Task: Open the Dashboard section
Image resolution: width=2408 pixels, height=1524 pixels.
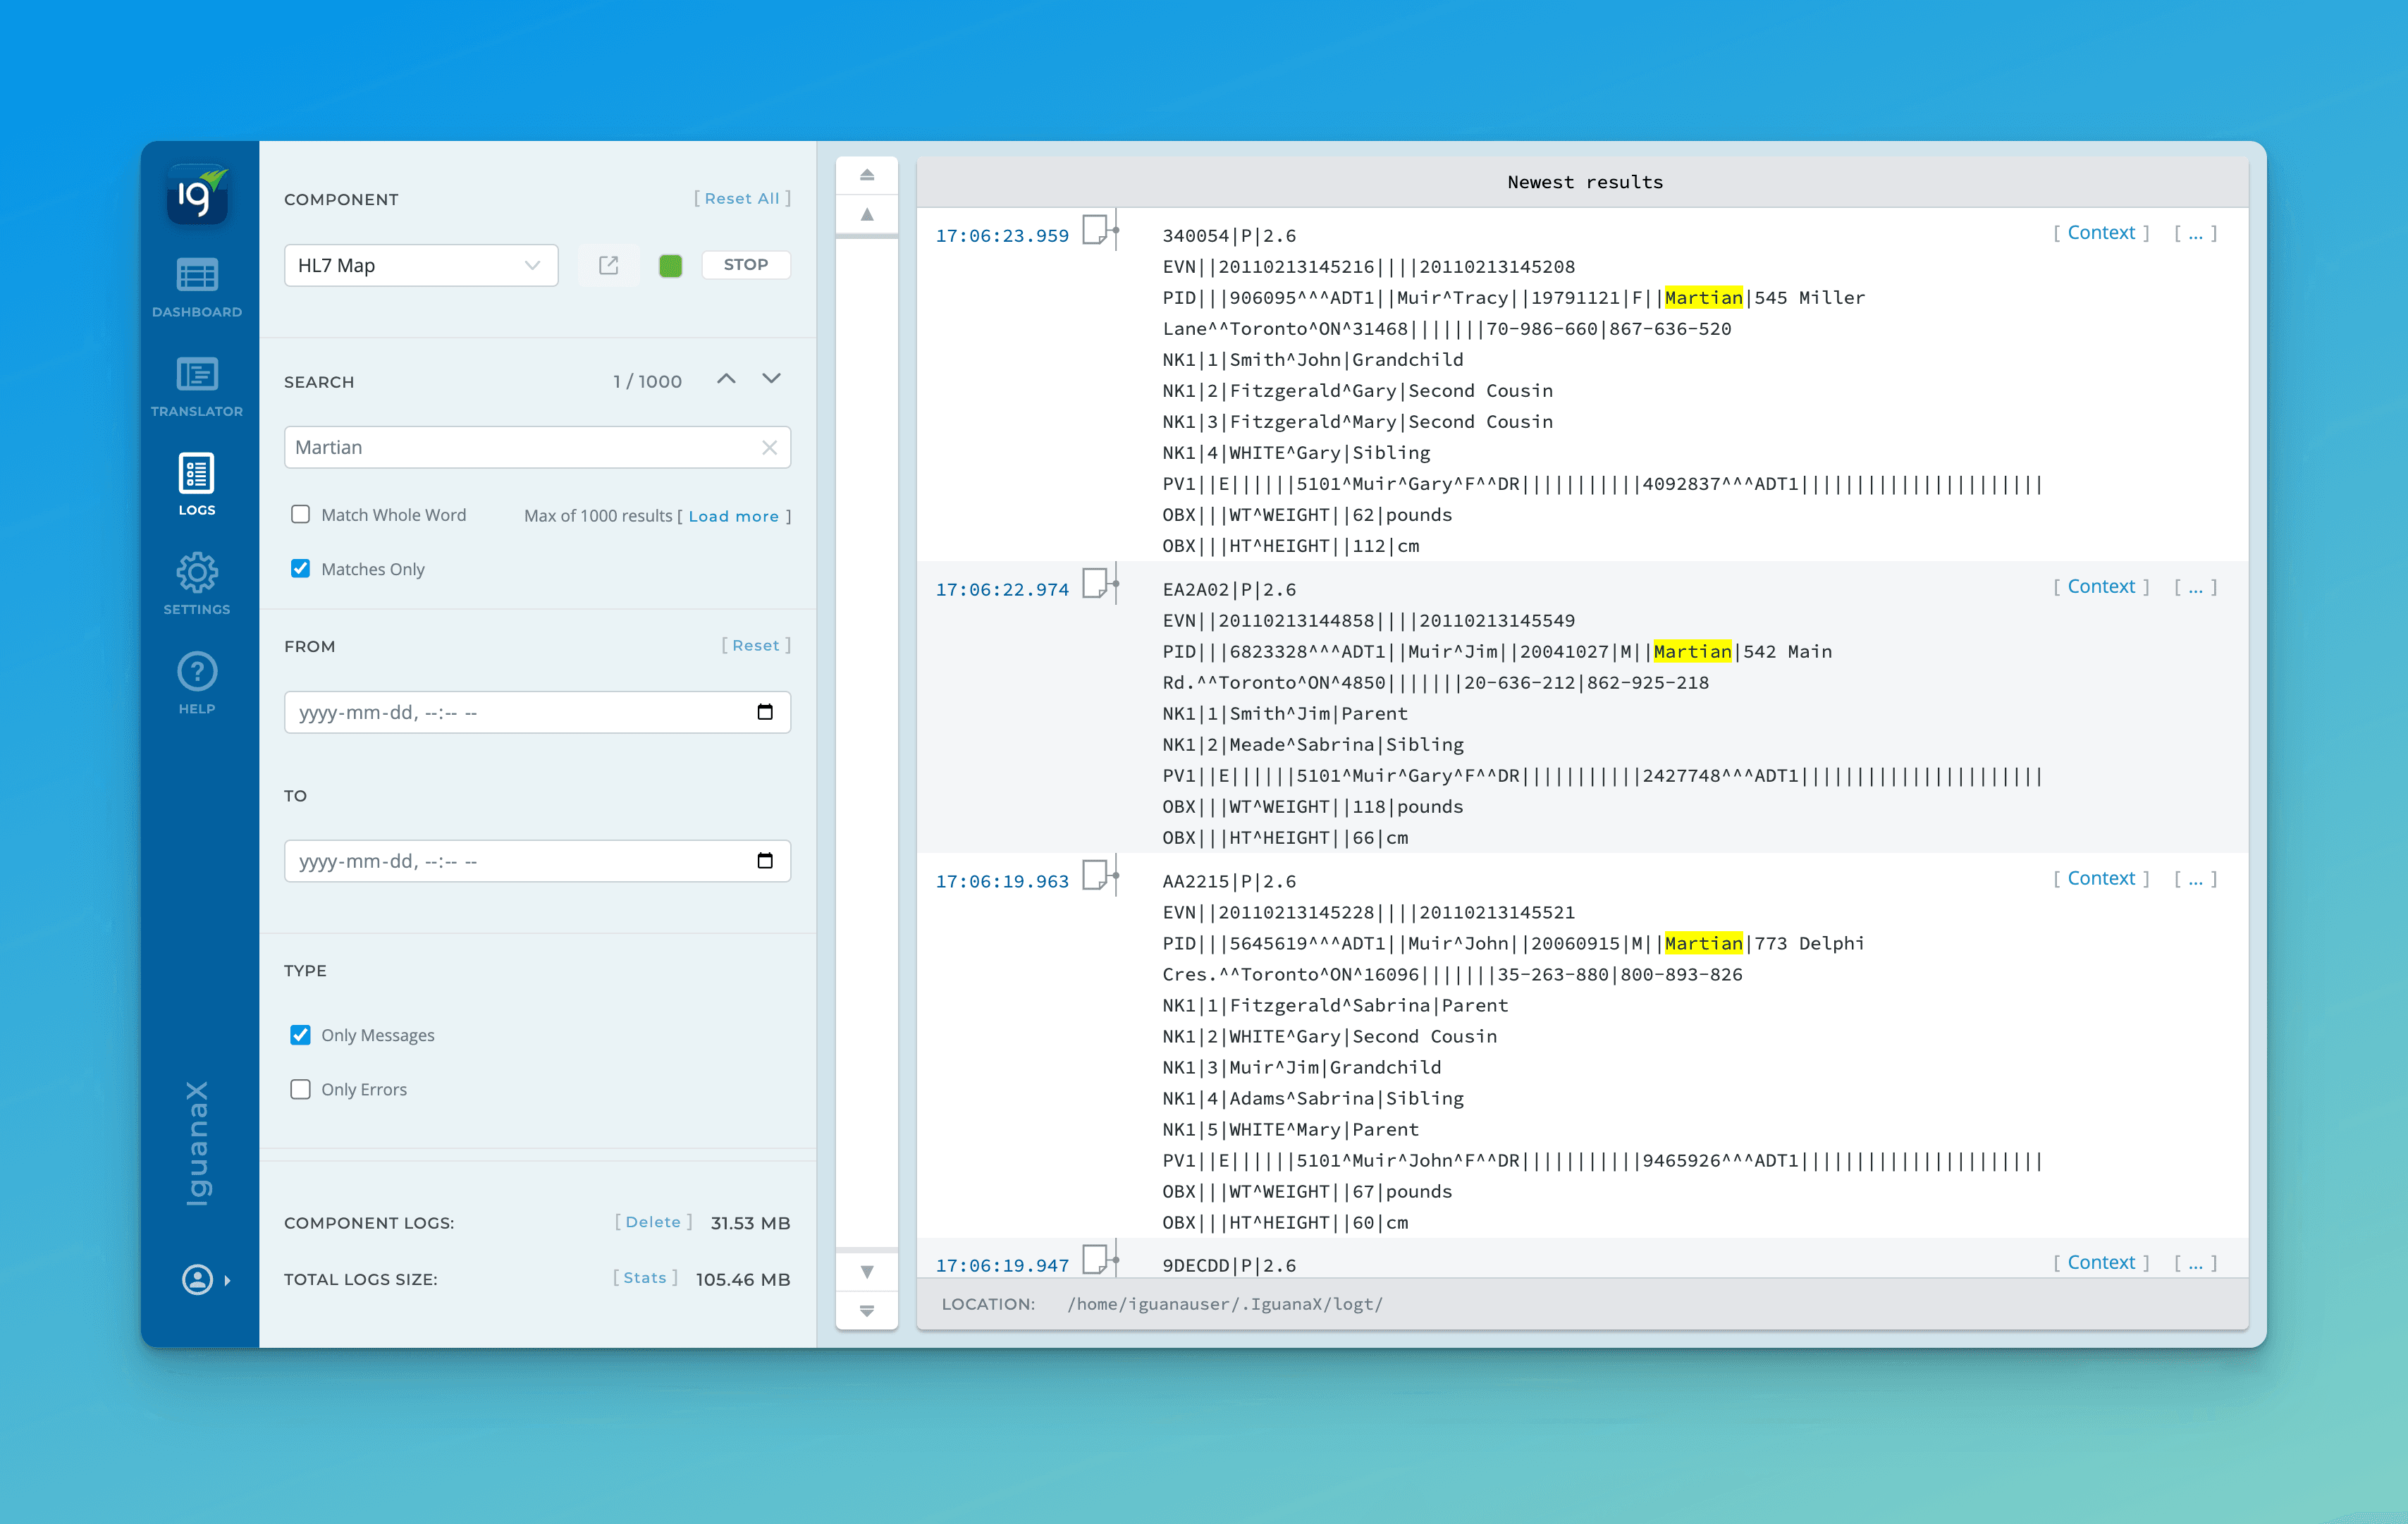Action: point(197,288)
